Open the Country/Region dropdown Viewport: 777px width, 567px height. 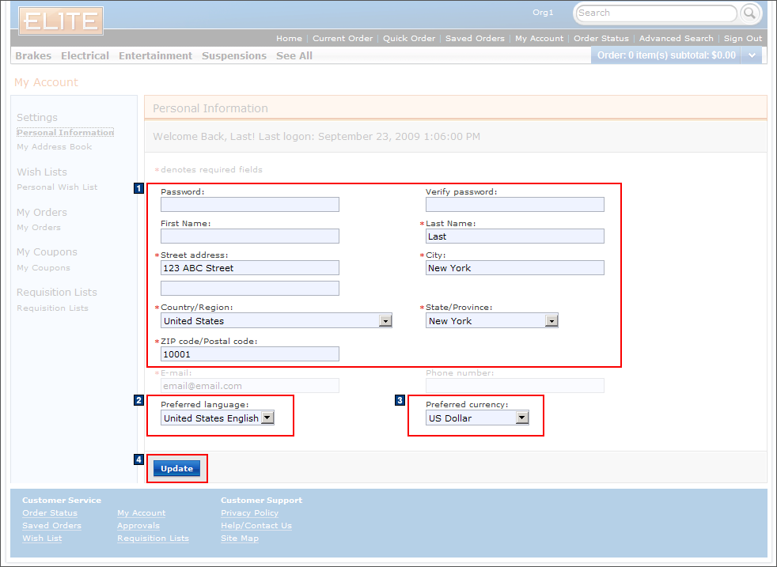pyautogui.click(x=276, y=321)
